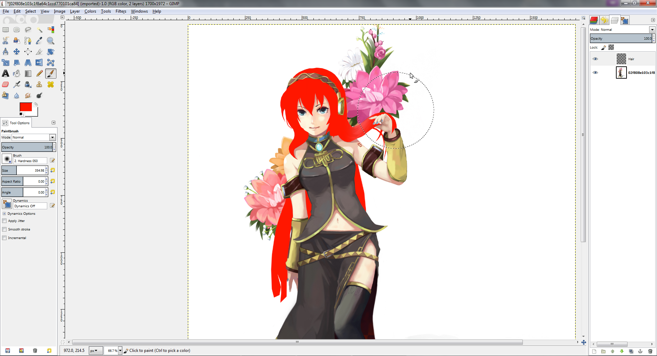This screenshot has width=657, height=356.
Task: Select the Color Picker eyedropper tool
Action: [x=39, y=41]
